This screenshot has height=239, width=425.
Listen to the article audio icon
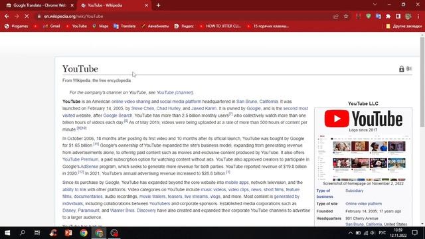[x=409, y=69]
